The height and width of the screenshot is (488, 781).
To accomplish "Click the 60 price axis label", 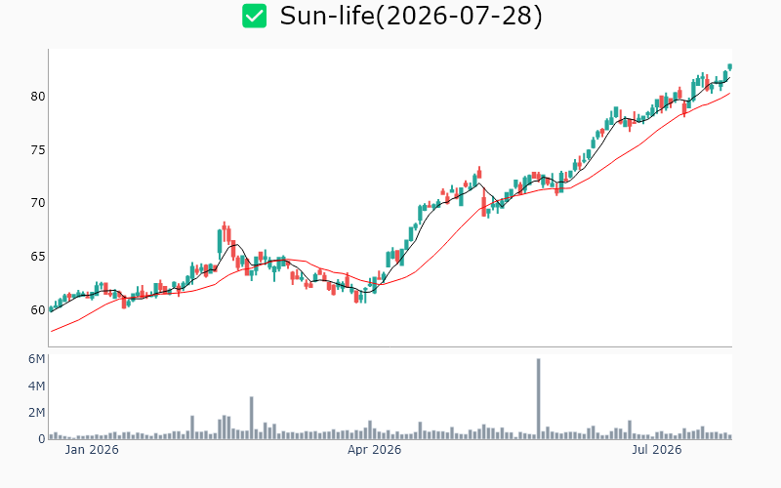I will [x=38, y=309].
